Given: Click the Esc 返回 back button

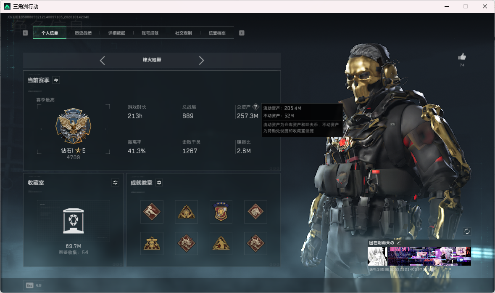Looking at the screenshot, I should tap(34, 285).
